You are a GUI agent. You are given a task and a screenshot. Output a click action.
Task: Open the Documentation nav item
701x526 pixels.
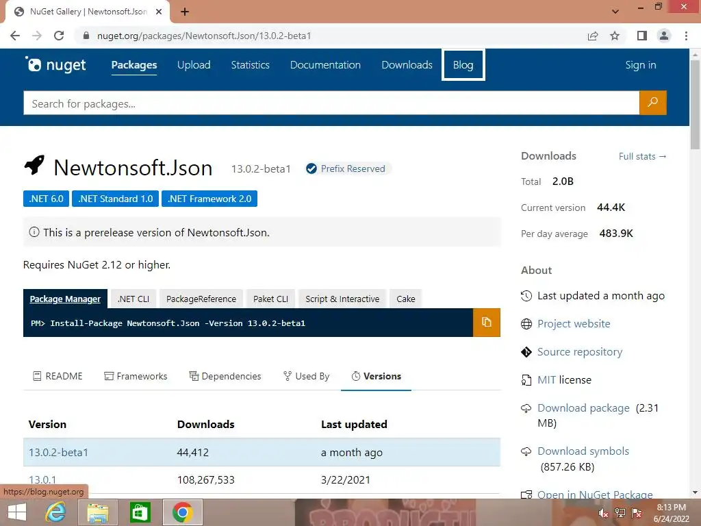pos(325,65)
